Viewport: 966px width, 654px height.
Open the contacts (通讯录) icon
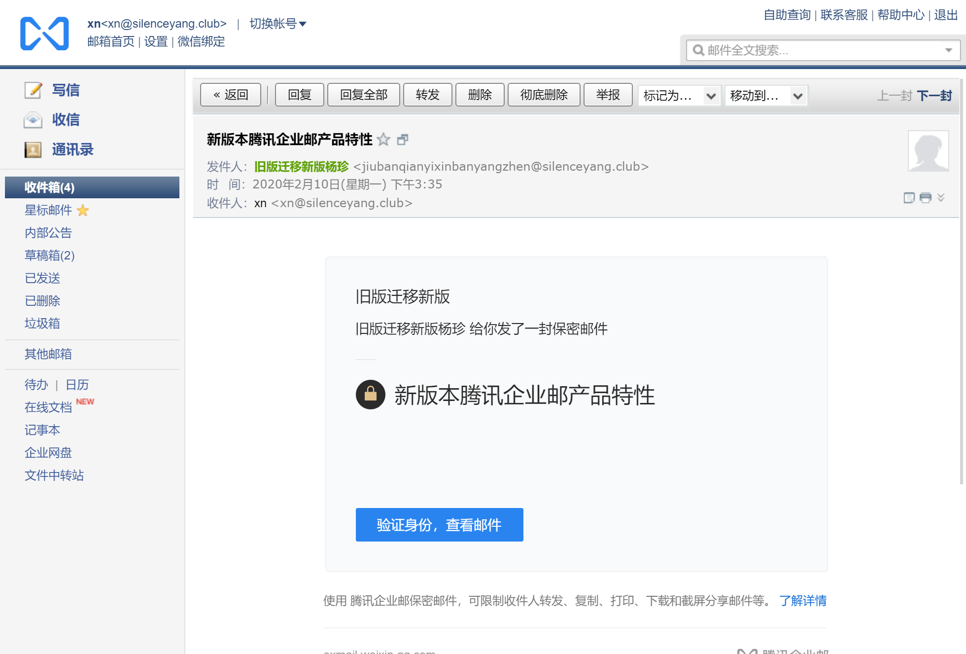[33, 149]
